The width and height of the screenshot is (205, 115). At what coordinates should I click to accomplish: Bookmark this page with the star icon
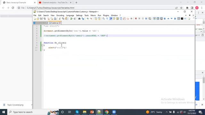[181, 8]
